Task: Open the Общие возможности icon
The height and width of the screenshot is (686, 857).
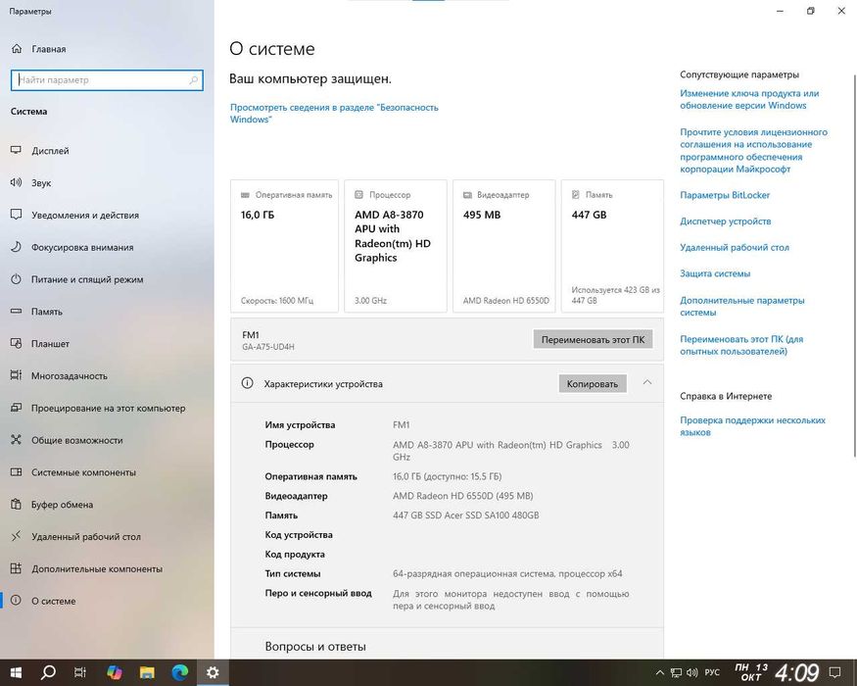Action: [x=17, y=440]
